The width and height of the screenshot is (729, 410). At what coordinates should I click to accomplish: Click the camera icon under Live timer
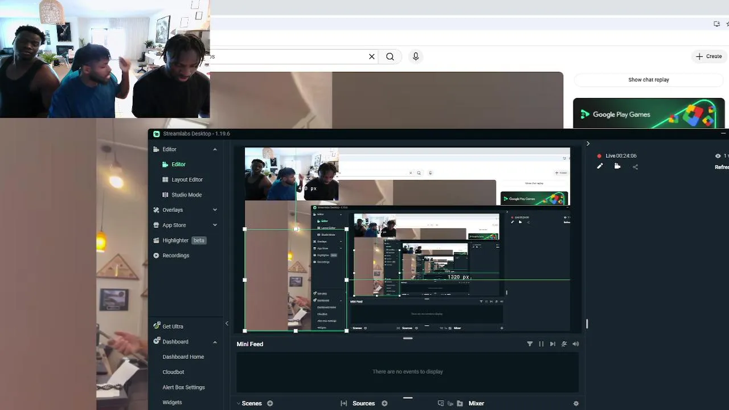click(x=617, y=166)
